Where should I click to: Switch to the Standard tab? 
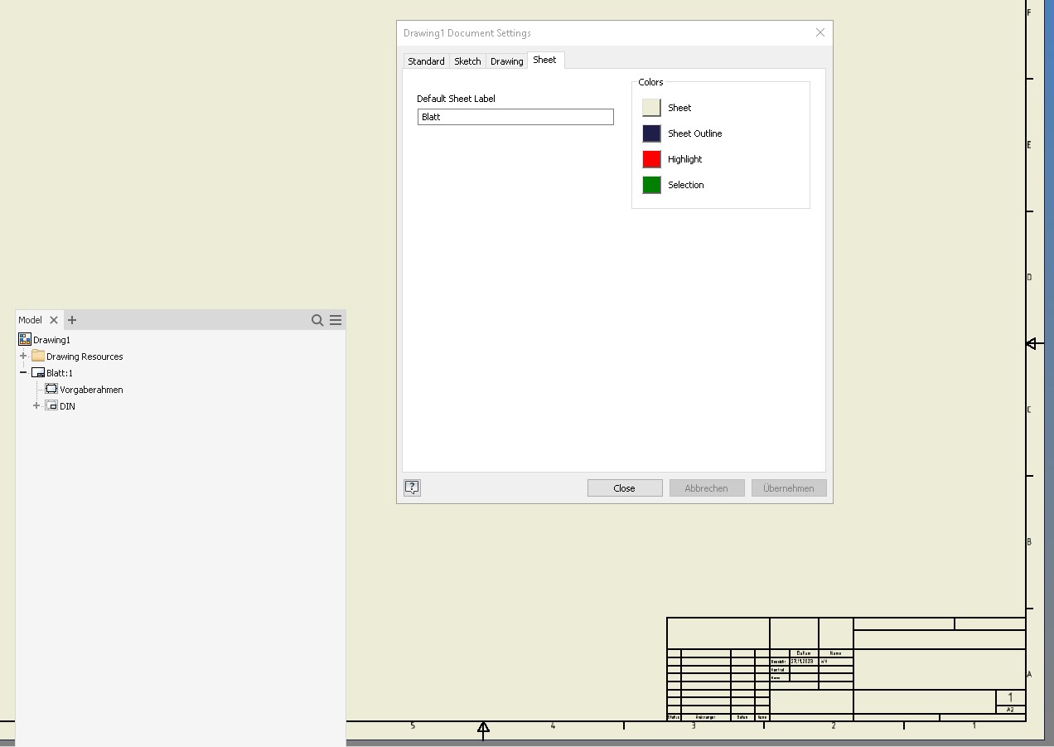(x=426, y=61)
